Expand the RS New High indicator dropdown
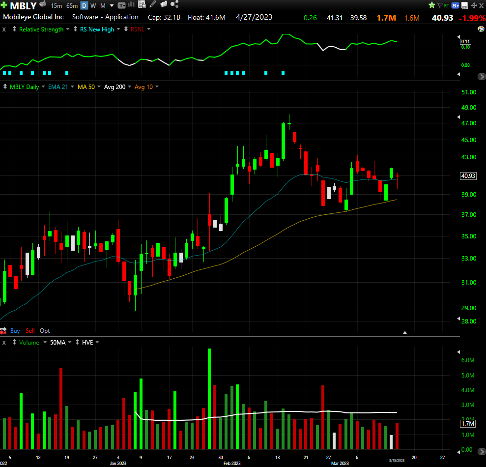 (118, 29)
